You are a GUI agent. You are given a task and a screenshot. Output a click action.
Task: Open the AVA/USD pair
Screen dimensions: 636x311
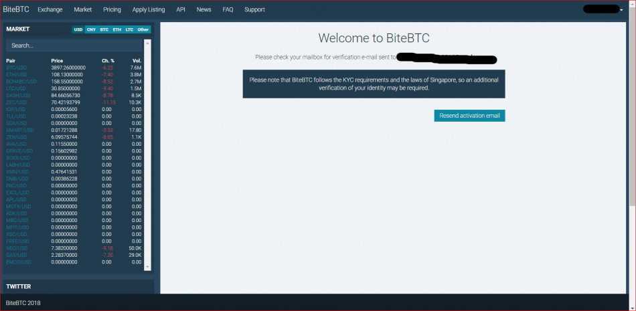pyautogui.click(x=16, y=144)
